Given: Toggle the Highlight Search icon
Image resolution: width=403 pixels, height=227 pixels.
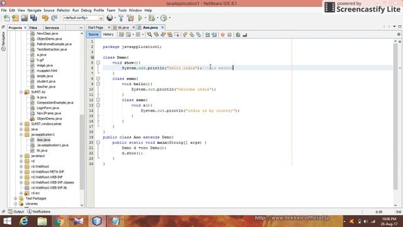Looking at the screenshot, I should tap(170, 35).
